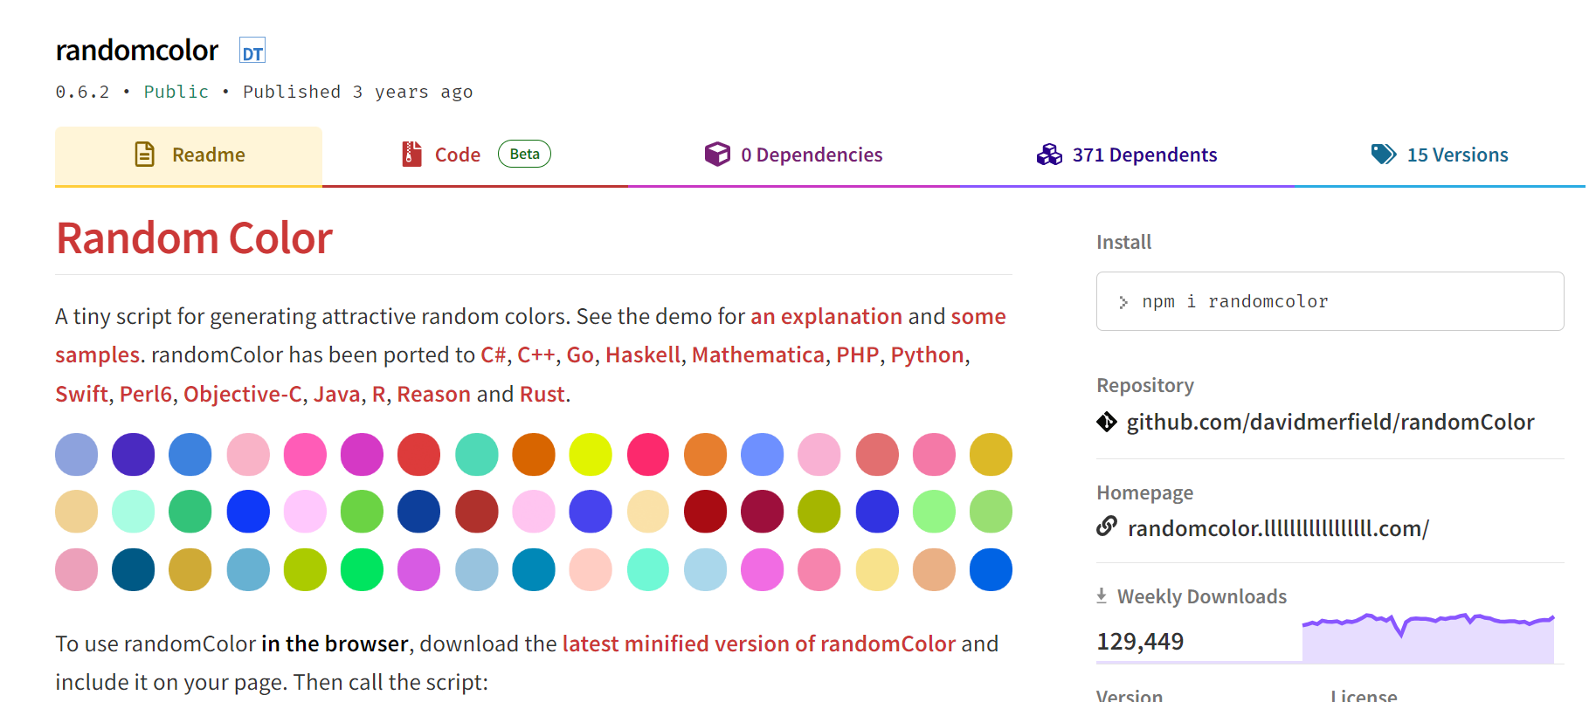The height and width of the screenshot is (702, 1596).
Task: Open the Rust port link
Action: pos(542,394)
